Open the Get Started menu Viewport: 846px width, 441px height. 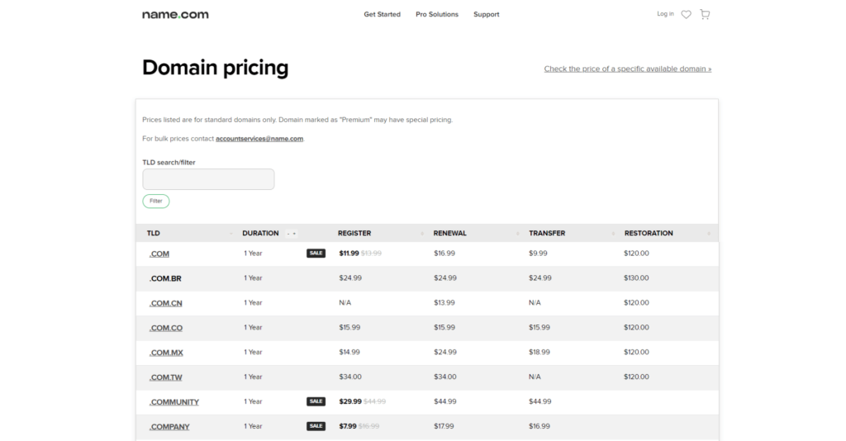point(382,15)
